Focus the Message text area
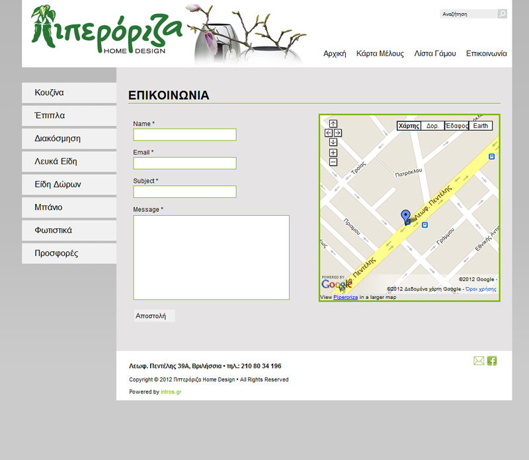The image size is (529, 460). click(x=211, y=257)
